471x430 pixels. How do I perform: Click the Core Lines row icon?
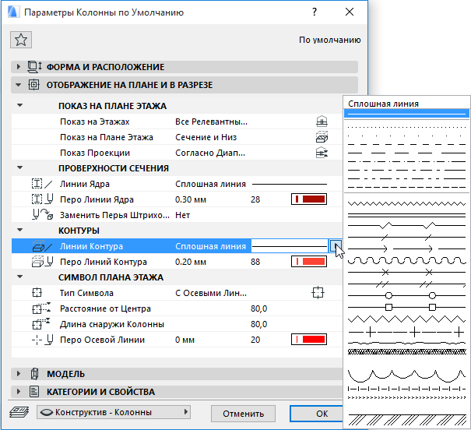click(42, 184)
